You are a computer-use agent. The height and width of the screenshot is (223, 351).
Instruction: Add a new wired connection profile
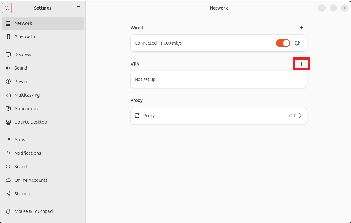pos(301,27)
